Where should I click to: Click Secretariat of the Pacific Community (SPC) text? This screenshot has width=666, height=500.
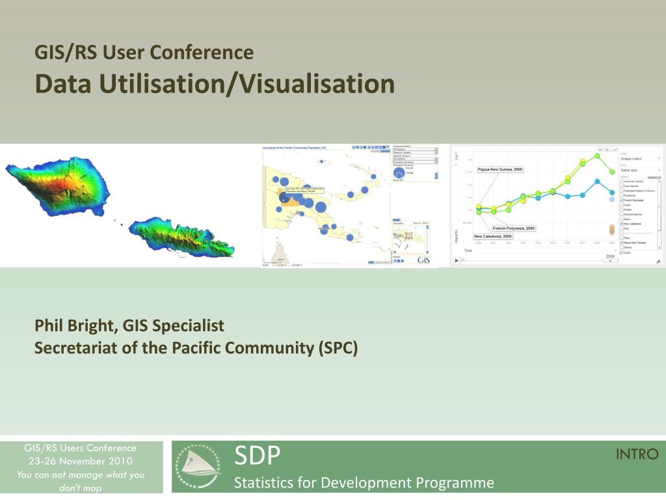[x=196, y=348]
